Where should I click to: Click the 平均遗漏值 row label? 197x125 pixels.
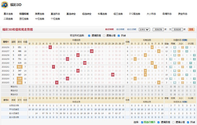(x=14, y=109)
